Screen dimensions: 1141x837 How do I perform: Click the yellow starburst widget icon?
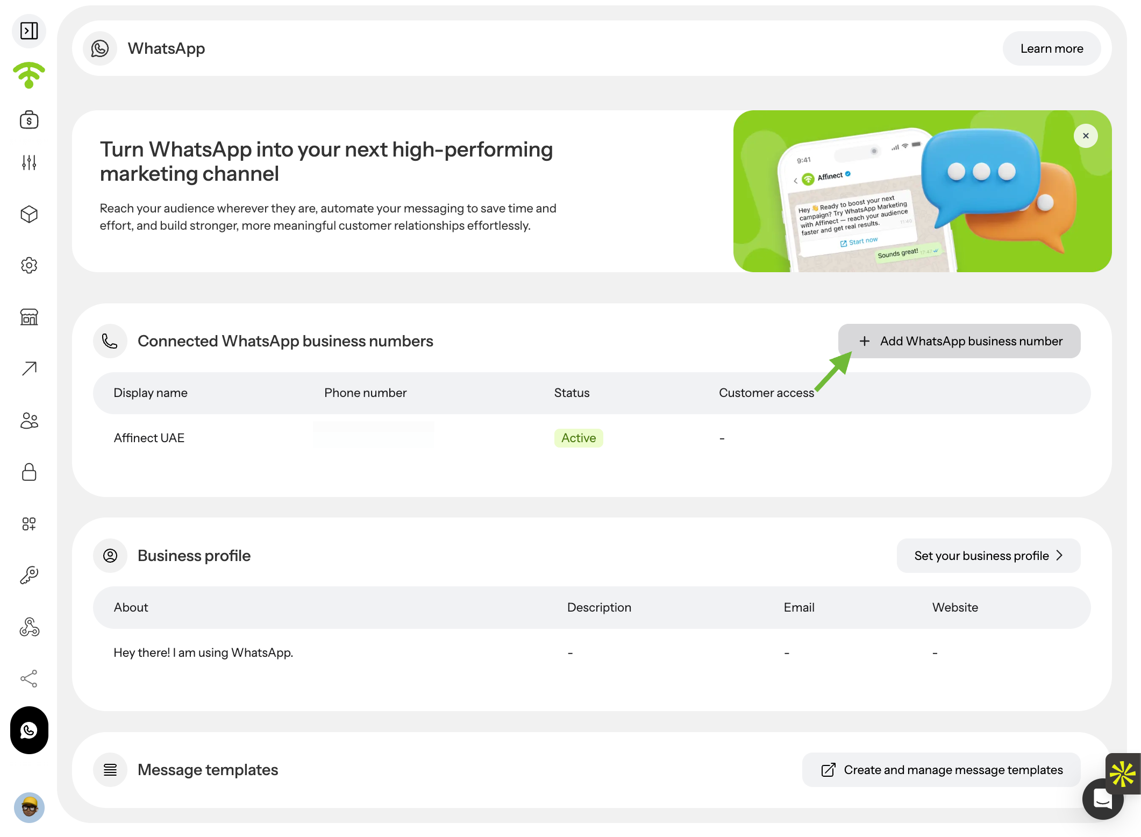tap(1123, 774)
